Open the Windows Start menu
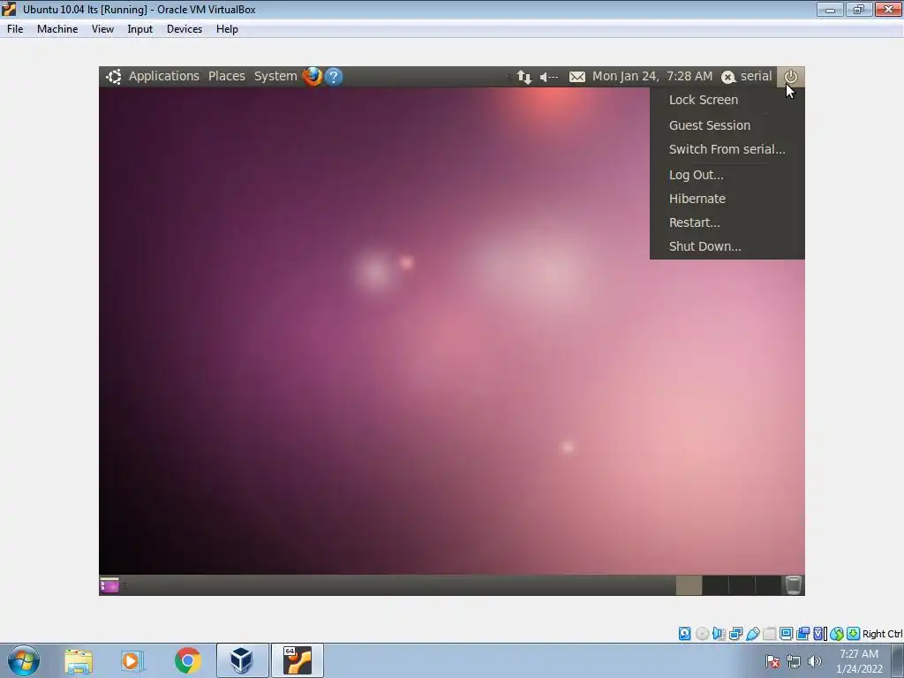This screenshot has height=678, width=904. pos(24,660)
